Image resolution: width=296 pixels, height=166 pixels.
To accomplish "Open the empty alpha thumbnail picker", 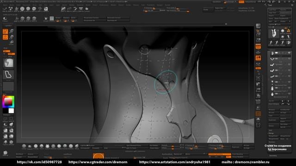I will (x=8, y=87).
